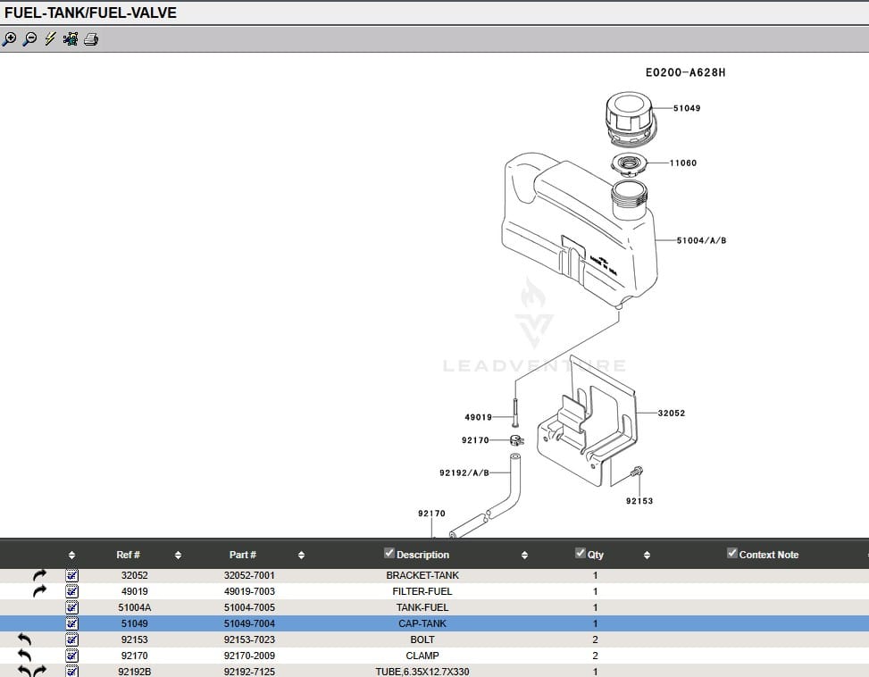
Task: Sort the table by Ref # arrows
Action: pos(178,556)
